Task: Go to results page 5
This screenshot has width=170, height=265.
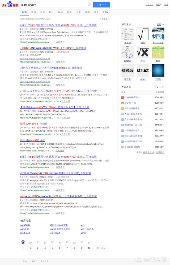Action: pyautogui.click(x=52, y=248)
